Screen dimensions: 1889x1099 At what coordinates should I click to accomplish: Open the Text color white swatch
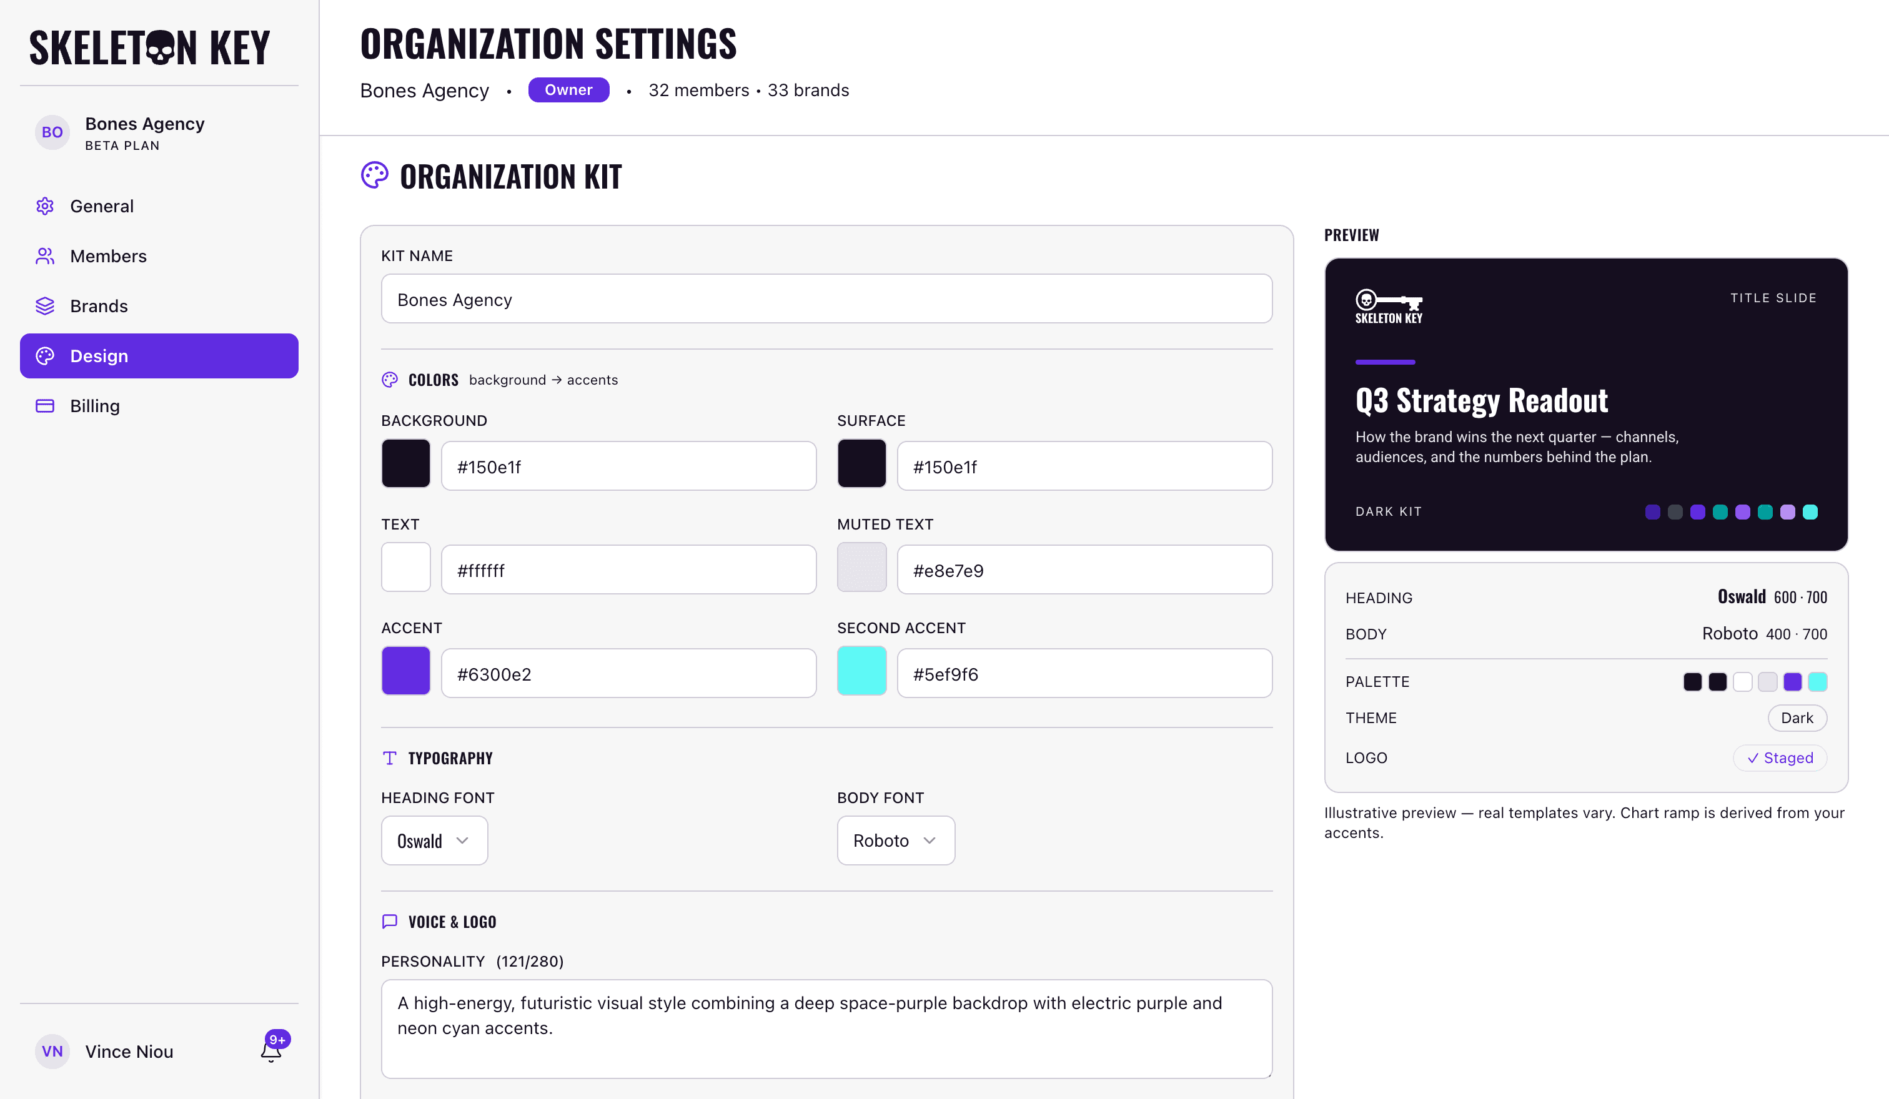pos(405,567)
